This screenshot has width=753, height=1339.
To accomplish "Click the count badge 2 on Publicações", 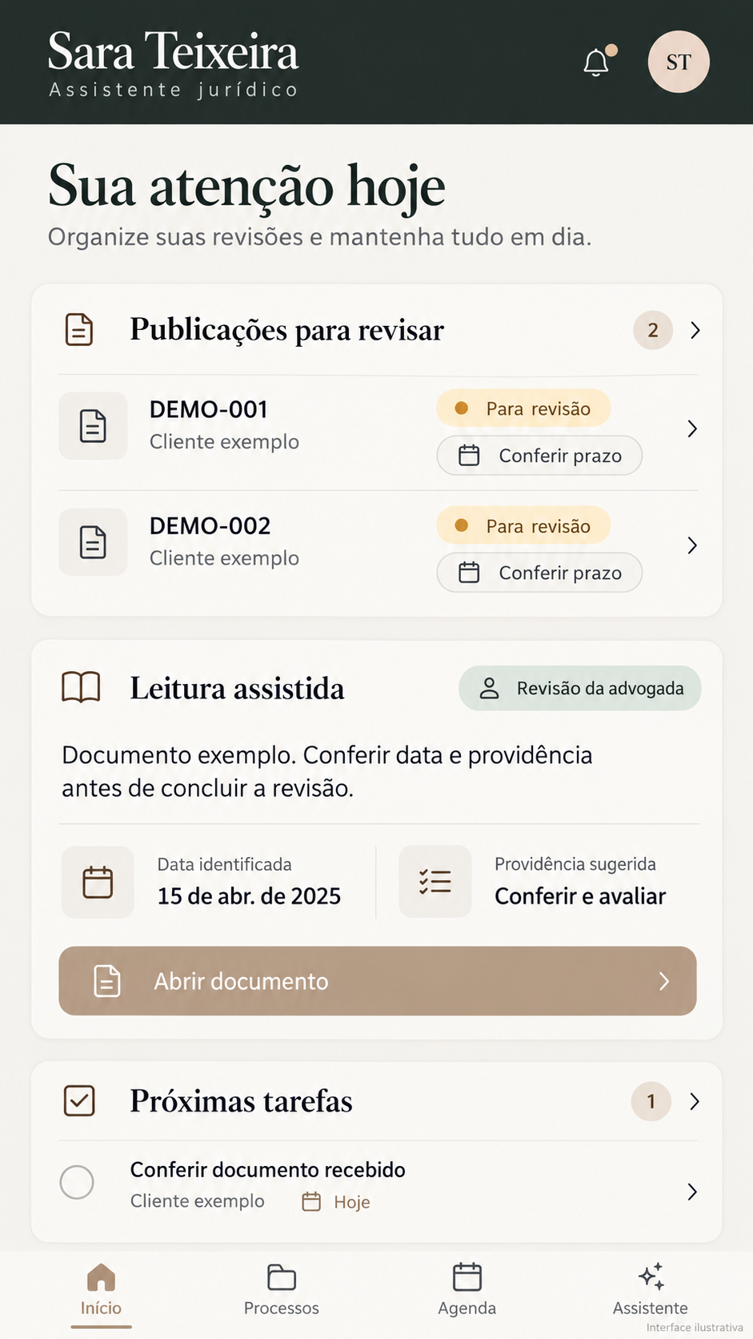I will pos(653,330).
